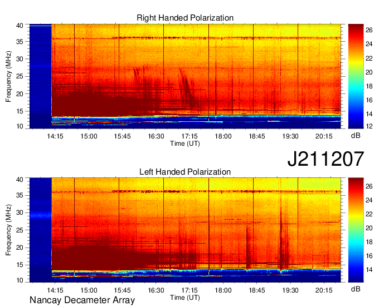Click the 12 dB mark on Right Handed colorbar
The height and width of the screenshot is (307, 379).
point(369,126)
